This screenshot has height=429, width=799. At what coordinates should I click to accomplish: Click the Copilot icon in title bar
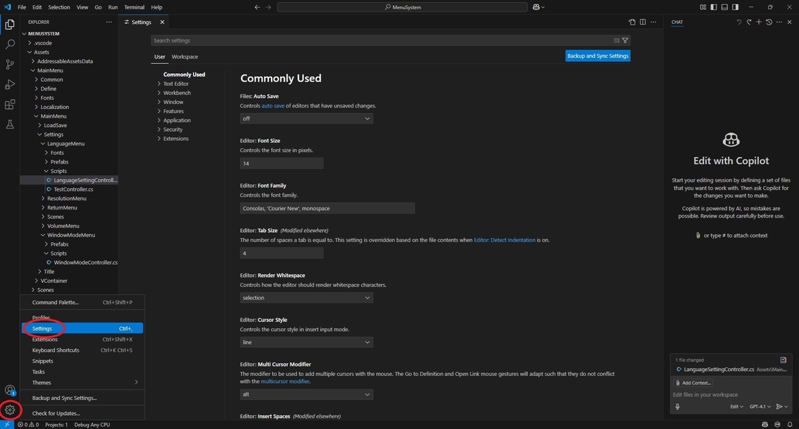click(x=536, y=7)
